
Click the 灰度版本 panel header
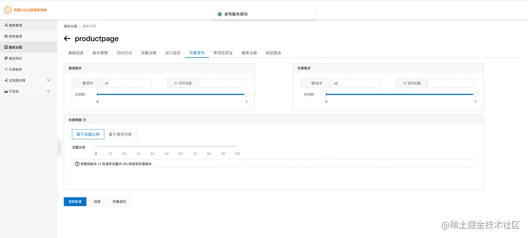coord(388,68)
